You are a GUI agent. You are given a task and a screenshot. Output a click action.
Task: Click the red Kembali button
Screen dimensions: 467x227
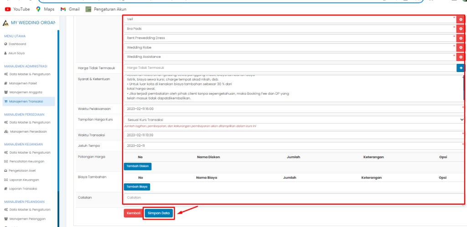pyautogui.click(x=133, y=213)
